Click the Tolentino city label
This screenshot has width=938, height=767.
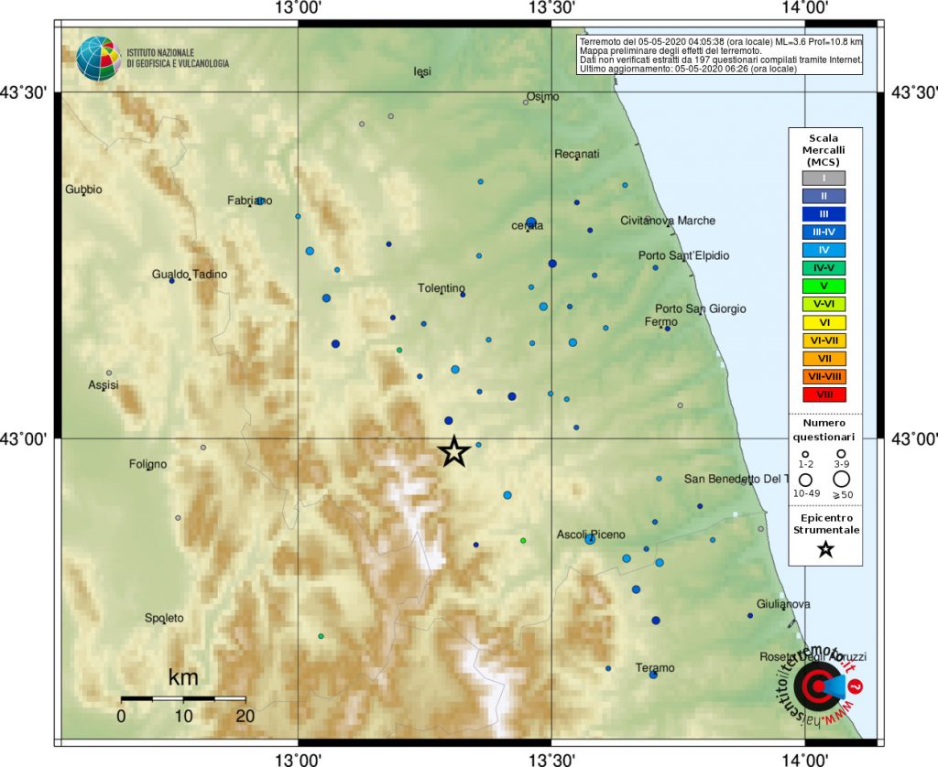tap(441, 288)
